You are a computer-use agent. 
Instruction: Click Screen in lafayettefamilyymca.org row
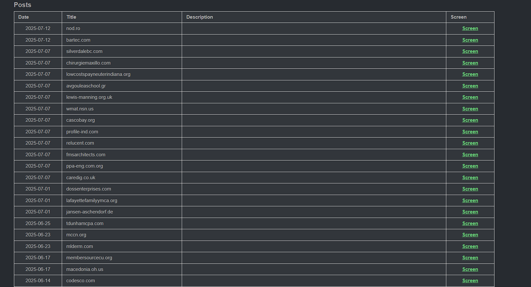470,201
